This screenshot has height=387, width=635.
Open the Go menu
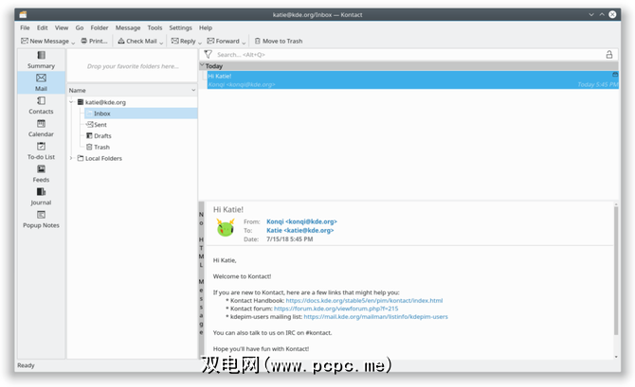click(80, 27)
